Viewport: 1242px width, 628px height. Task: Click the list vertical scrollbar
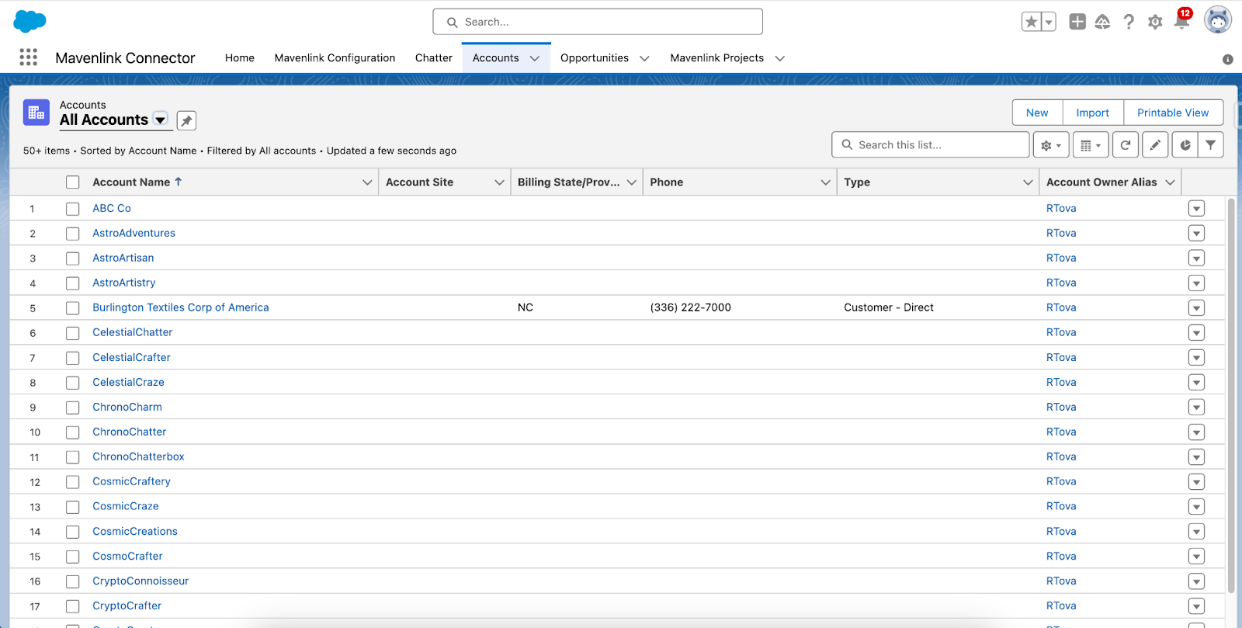1231,396
